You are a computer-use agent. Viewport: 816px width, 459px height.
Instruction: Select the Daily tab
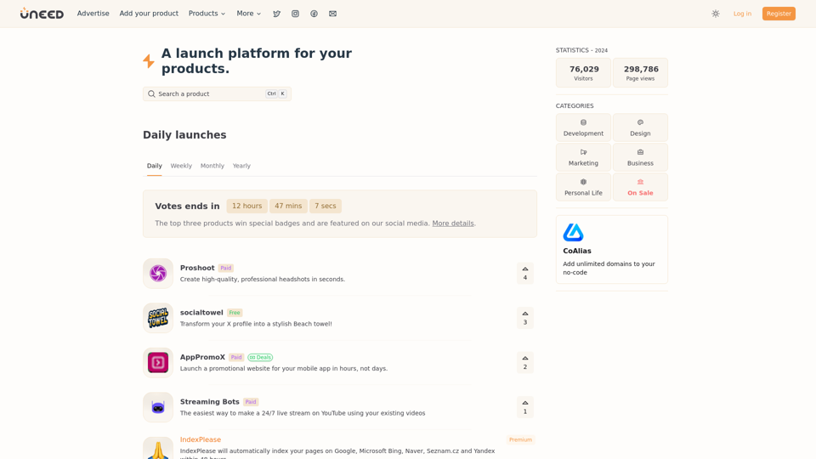click(x=154, y=166)
